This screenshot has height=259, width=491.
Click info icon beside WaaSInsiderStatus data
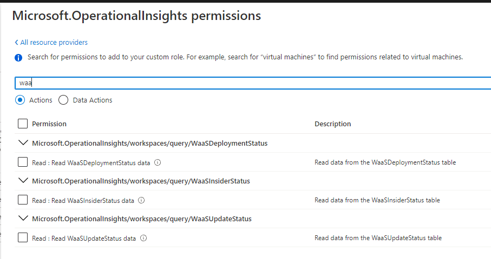click(x=141, y=200)
